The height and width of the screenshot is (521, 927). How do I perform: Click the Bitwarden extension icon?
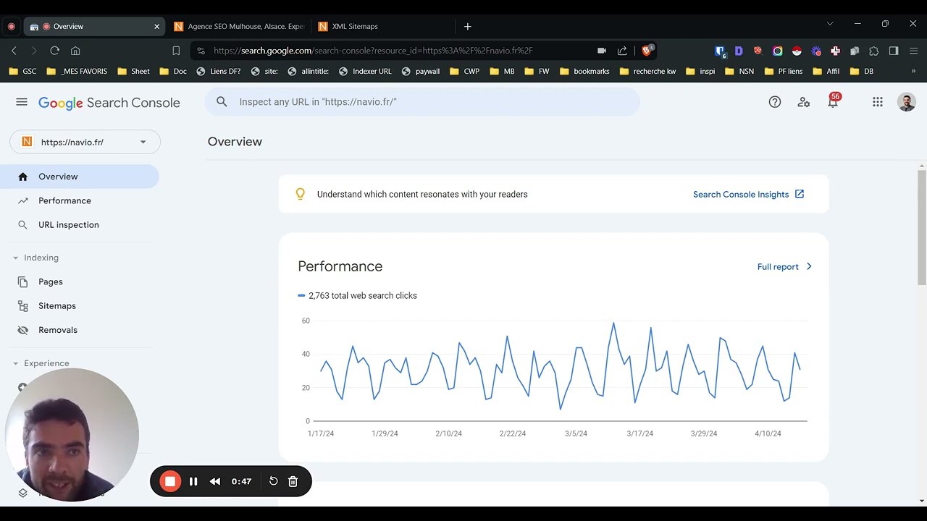point(720,51)
